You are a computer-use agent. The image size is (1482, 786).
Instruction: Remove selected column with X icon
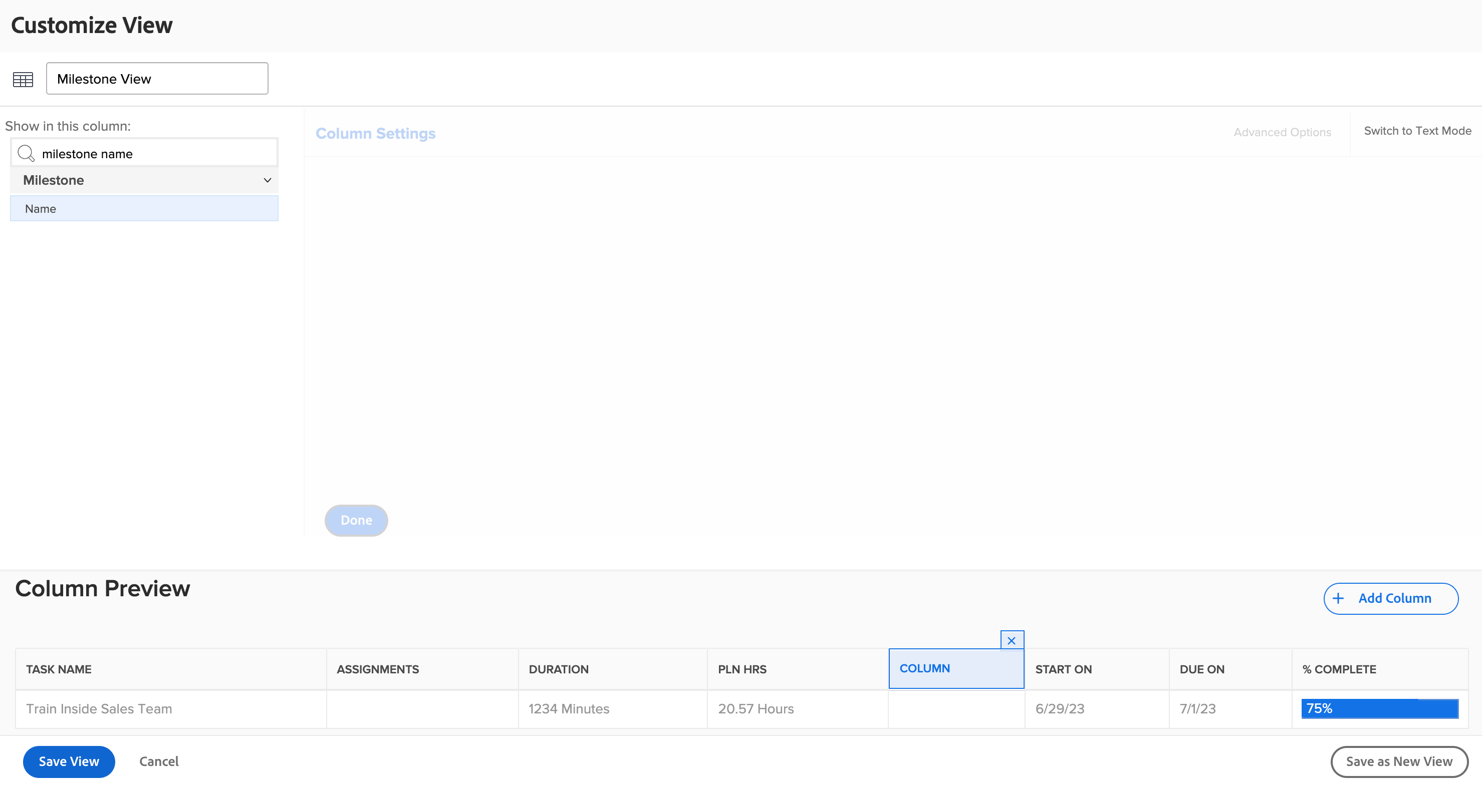1012,640
